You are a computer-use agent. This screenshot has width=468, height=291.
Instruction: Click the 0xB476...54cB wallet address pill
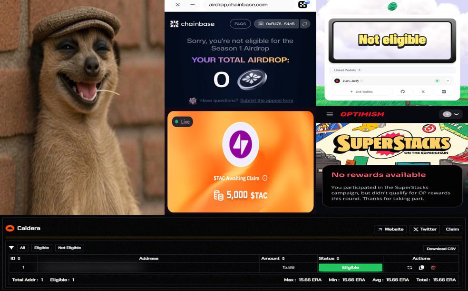[x=276, y=24]
